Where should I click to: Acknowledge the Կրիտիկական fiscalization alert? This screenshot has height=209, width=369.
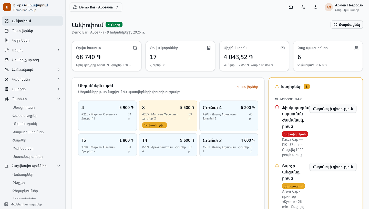(x=333, y=109)
